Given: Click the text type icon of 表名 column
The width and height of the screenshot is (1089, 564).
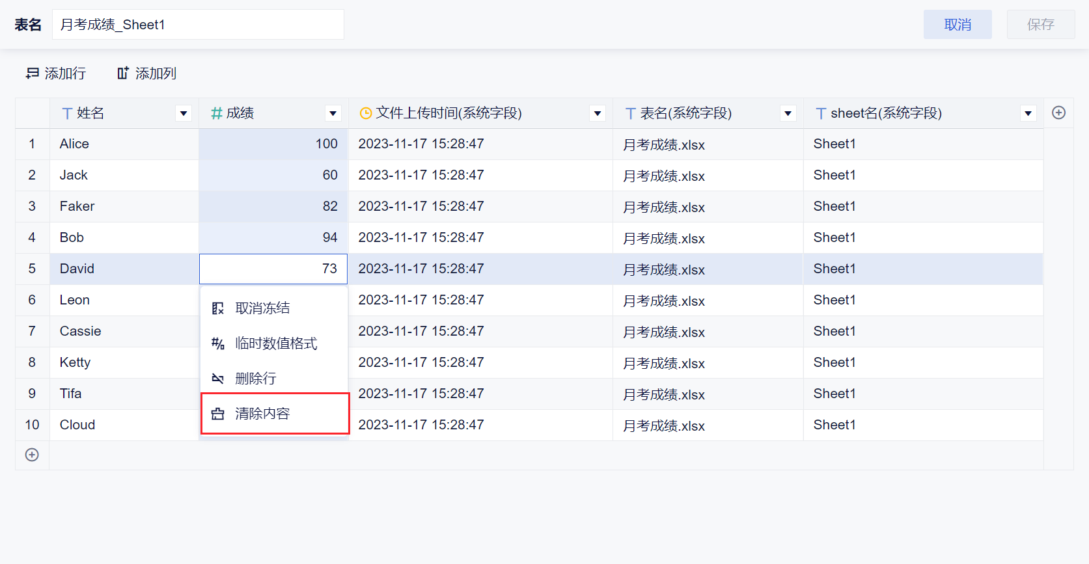Looking at the screenshot, I should [x=630, y=114].
